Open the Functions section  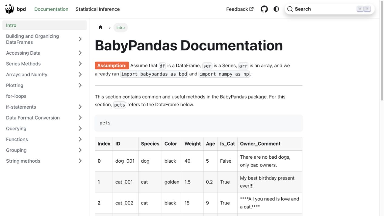click(17, 139)
